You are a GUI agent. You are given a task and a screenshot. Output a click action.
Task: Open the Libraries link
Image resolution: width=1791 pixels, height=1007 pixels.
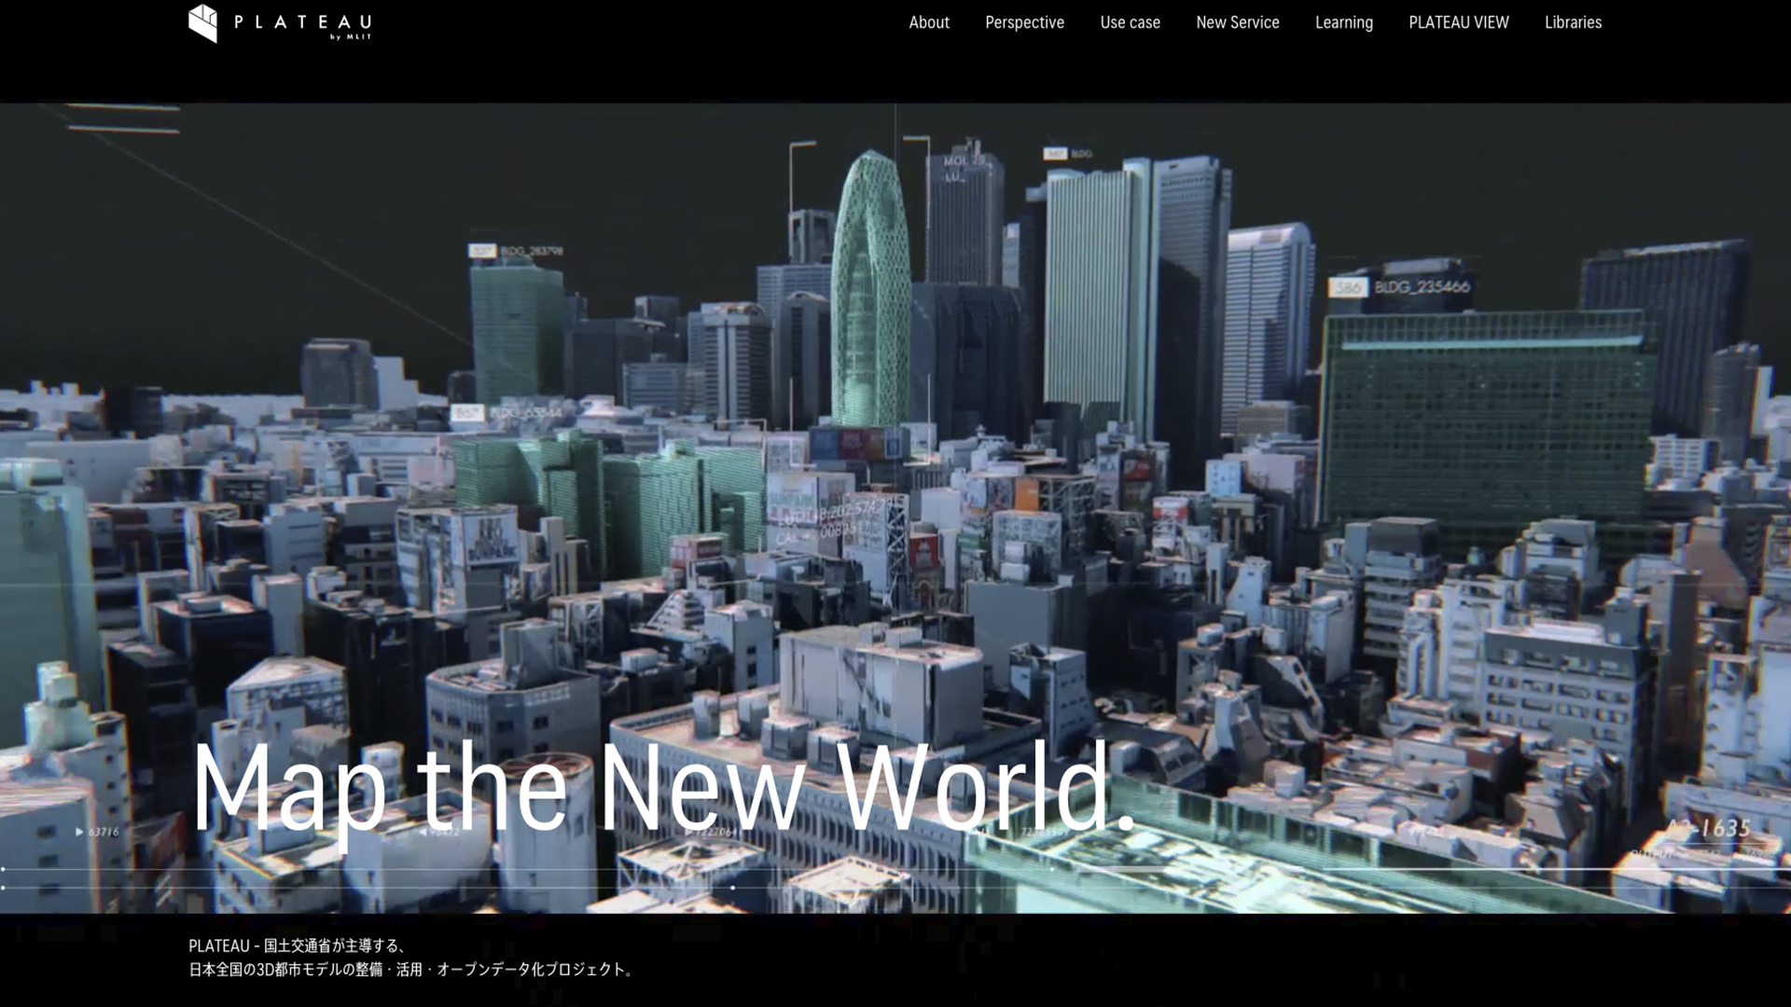pos(1573,22)
